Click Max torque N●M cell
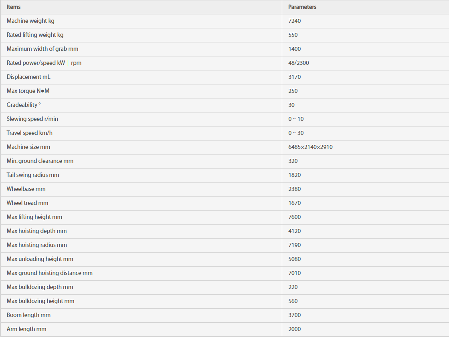This screenshot has height=337, width=449. pos(28,91)
